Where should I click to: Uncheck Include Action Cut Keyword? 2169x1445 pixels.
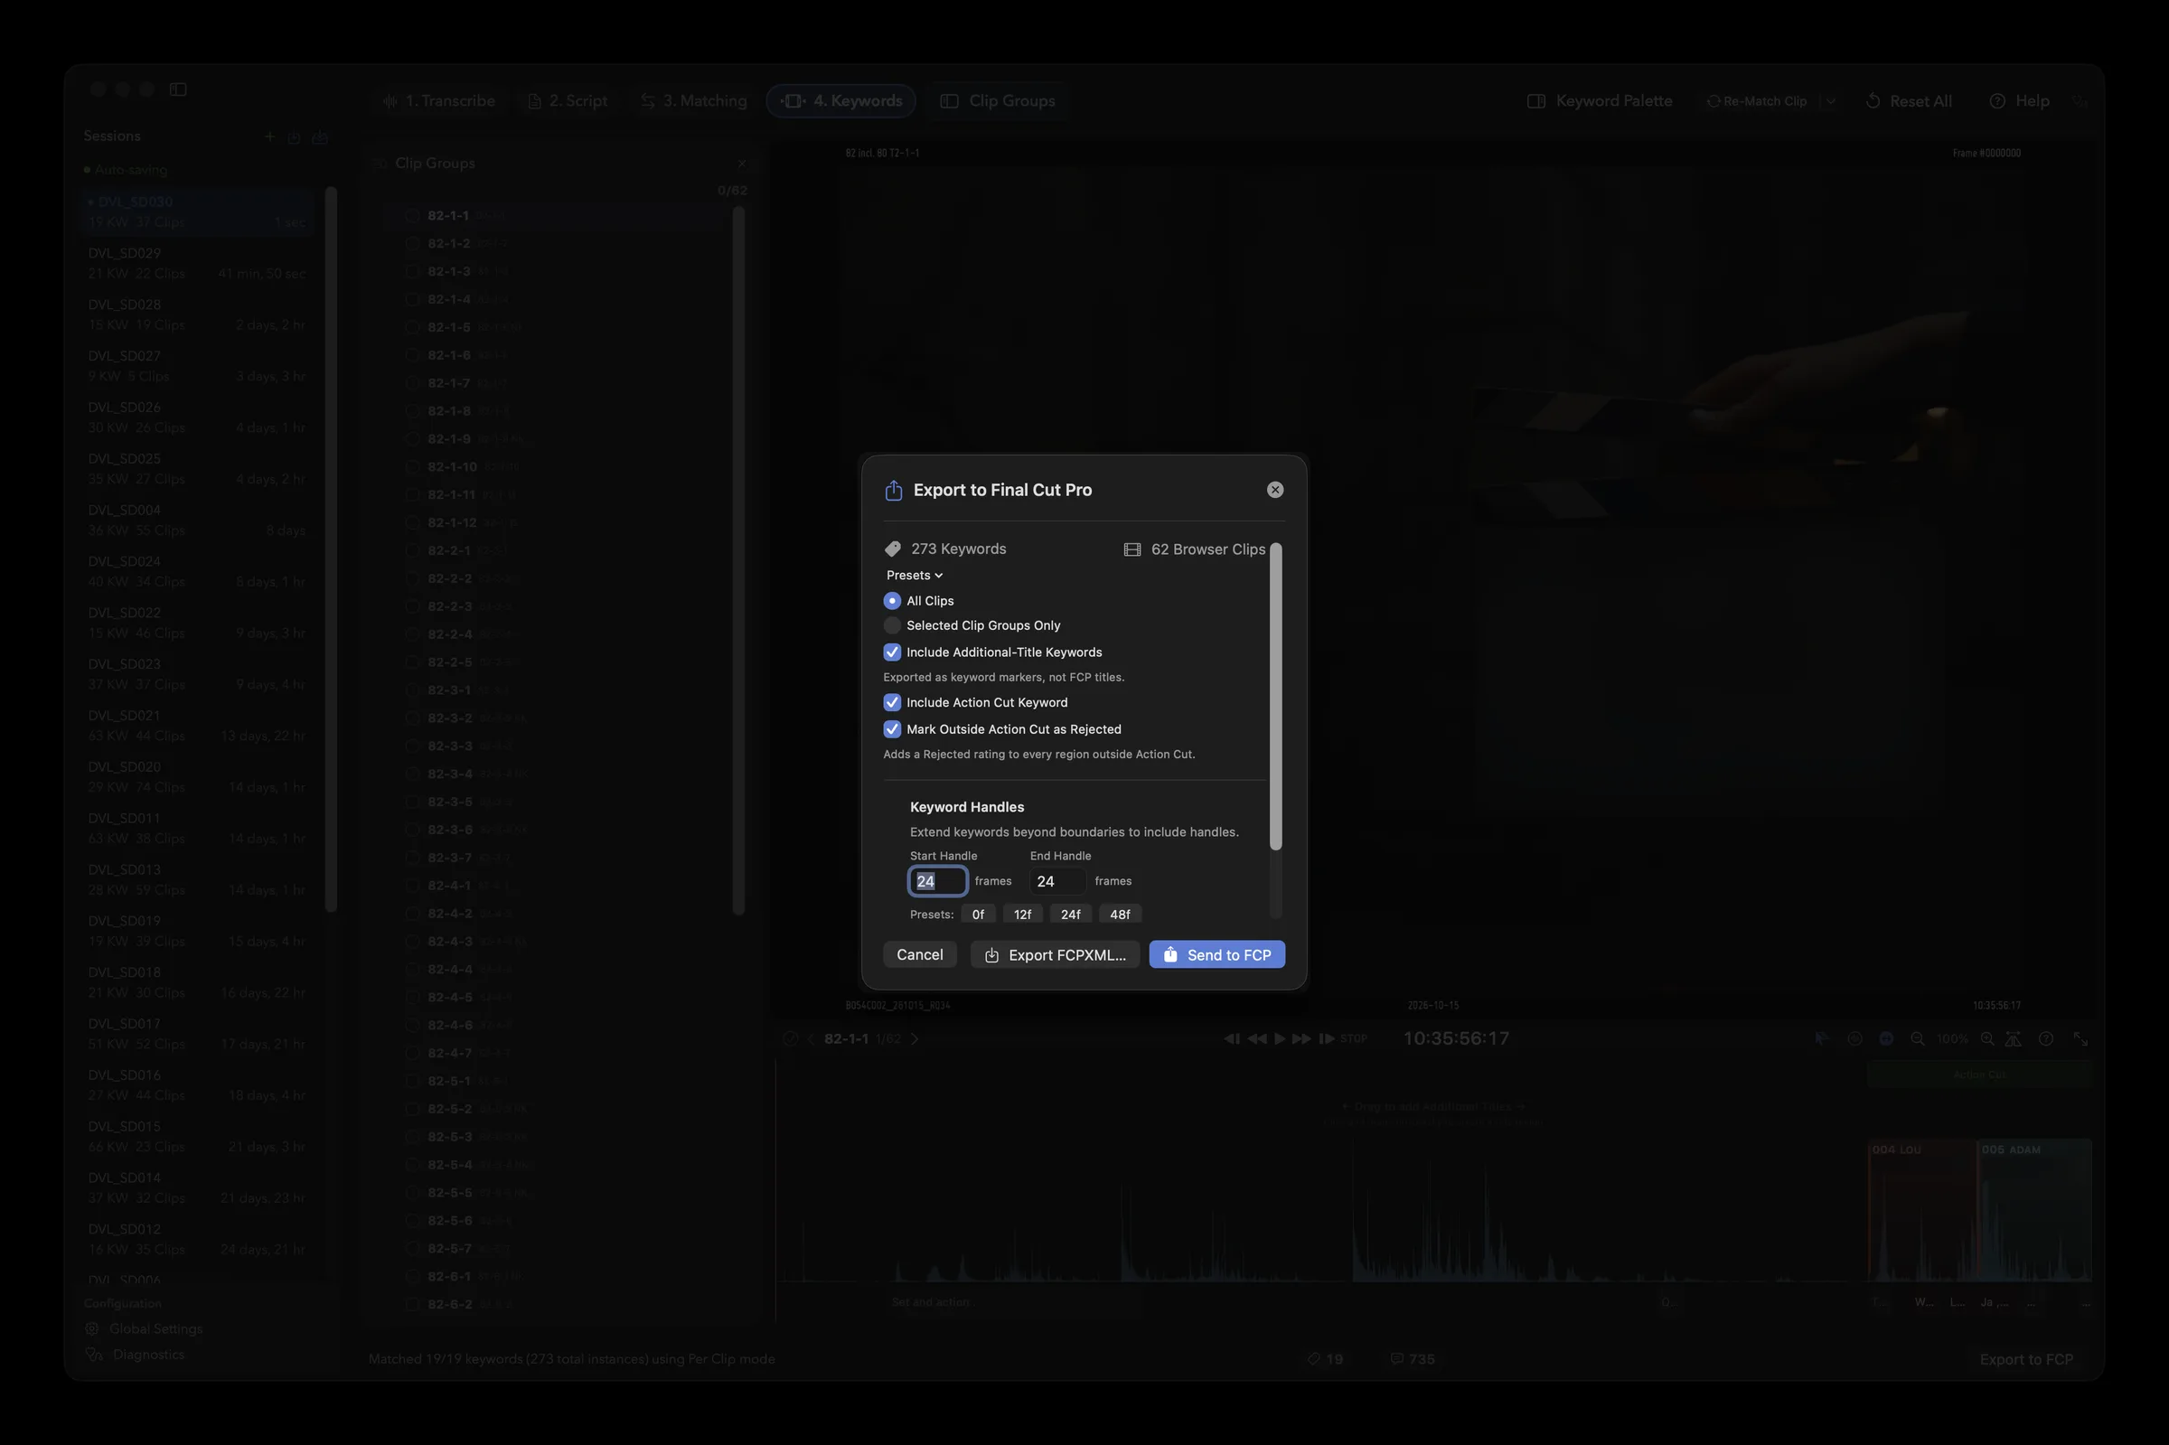point(891,702)
